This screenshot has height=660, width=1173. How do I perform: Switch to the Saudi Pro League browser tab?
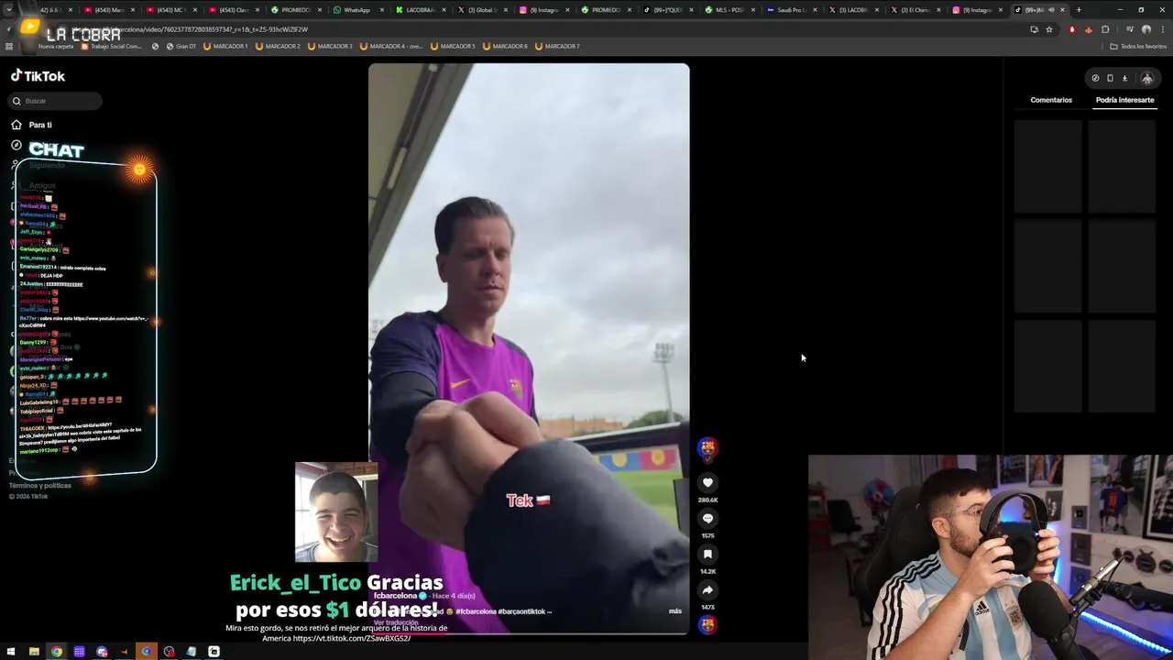tap(790, 10)
